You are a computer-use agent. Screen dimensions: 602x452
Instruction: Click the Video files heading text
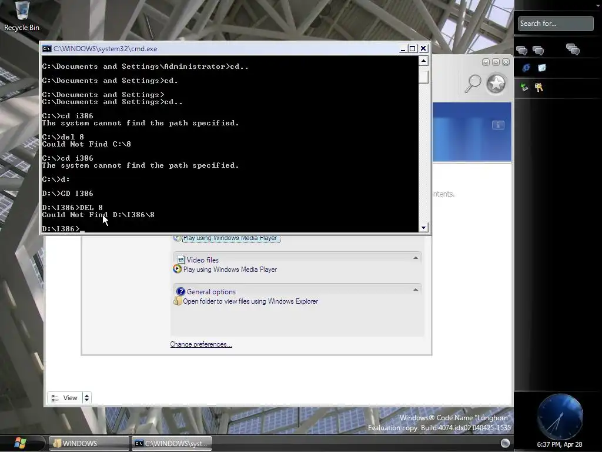[202, 260]
